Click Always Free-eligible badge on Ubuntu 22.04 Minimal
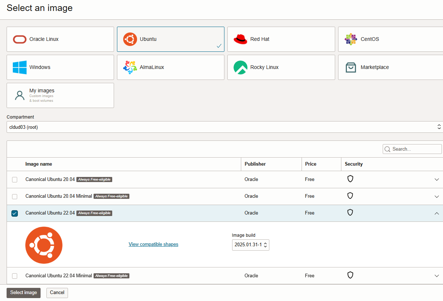The height and width of the screenshot is (301, 443). coord(111,276)
